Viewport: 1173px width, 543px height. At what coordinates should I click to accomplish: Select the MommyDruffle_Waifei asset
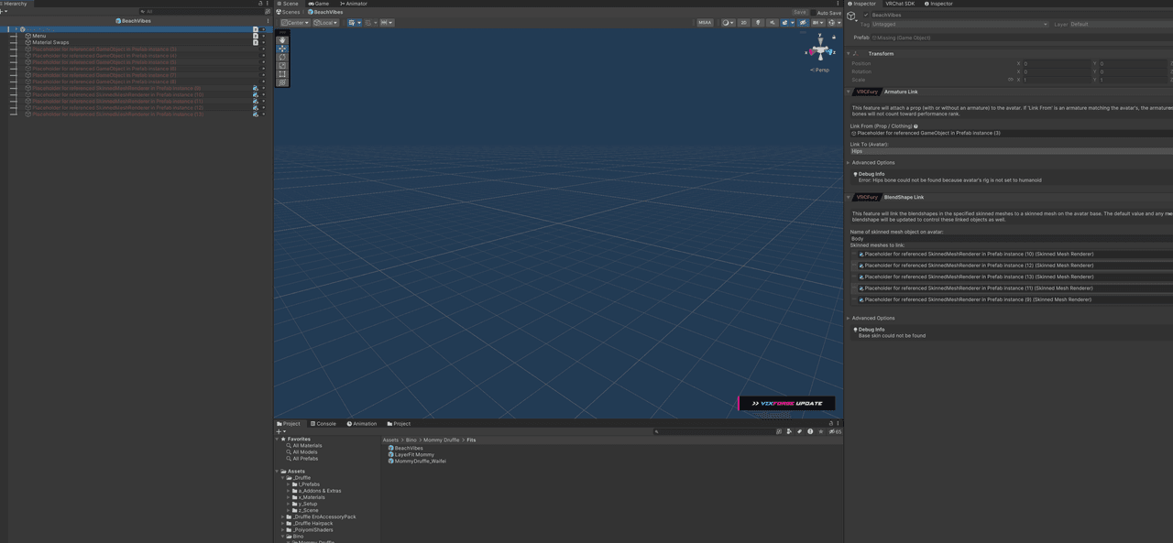tap(420, 461)
